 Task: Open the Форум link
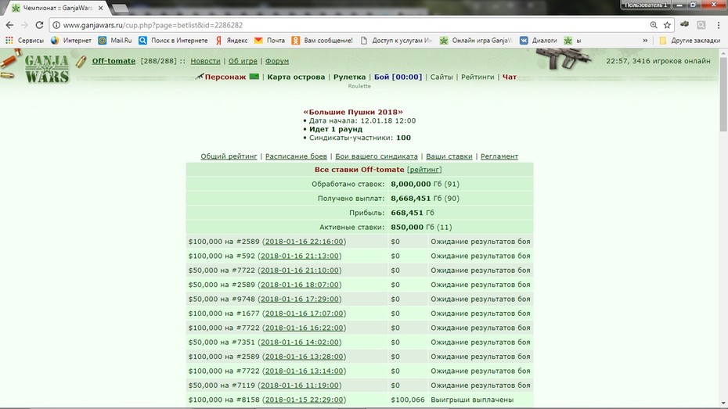277,61
